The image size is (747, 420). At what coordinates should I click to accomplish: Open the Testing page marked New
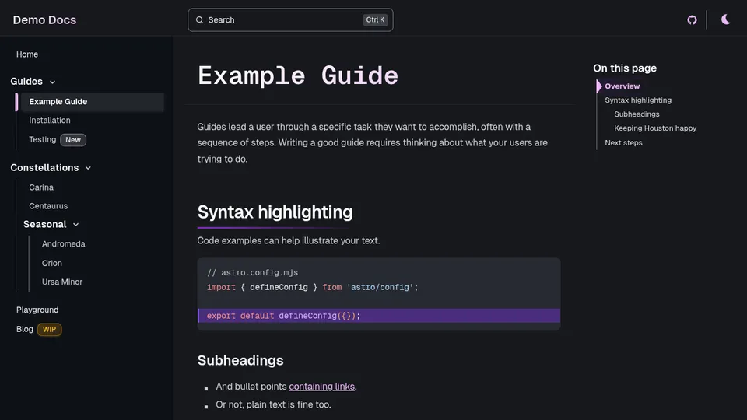coord(43,140)
